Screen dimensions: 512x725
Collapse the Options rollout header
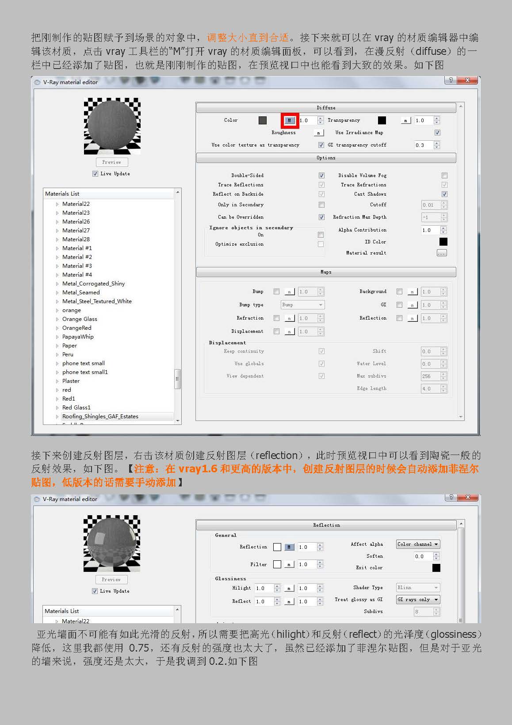click(326, 158)
